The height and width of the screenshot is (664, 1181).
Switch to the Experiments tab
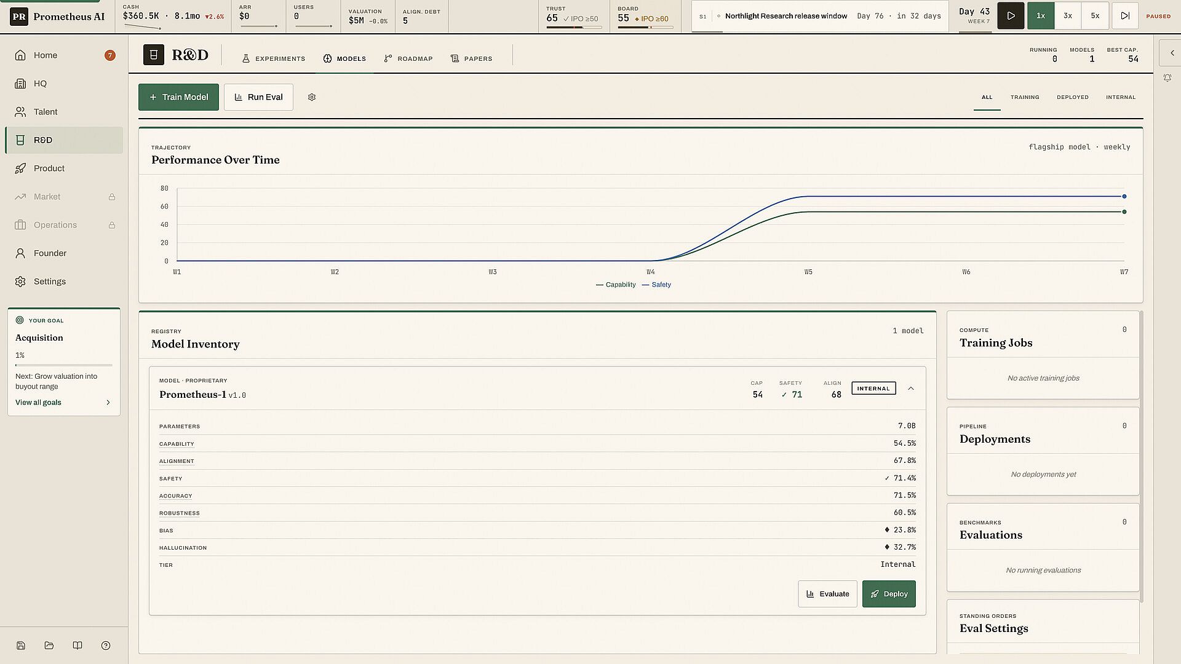(273, 59)
